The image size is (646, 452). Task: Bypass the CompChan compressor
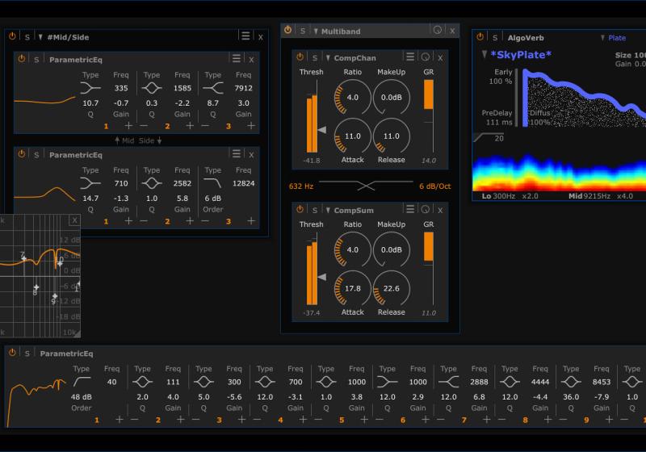click(300, 56)
